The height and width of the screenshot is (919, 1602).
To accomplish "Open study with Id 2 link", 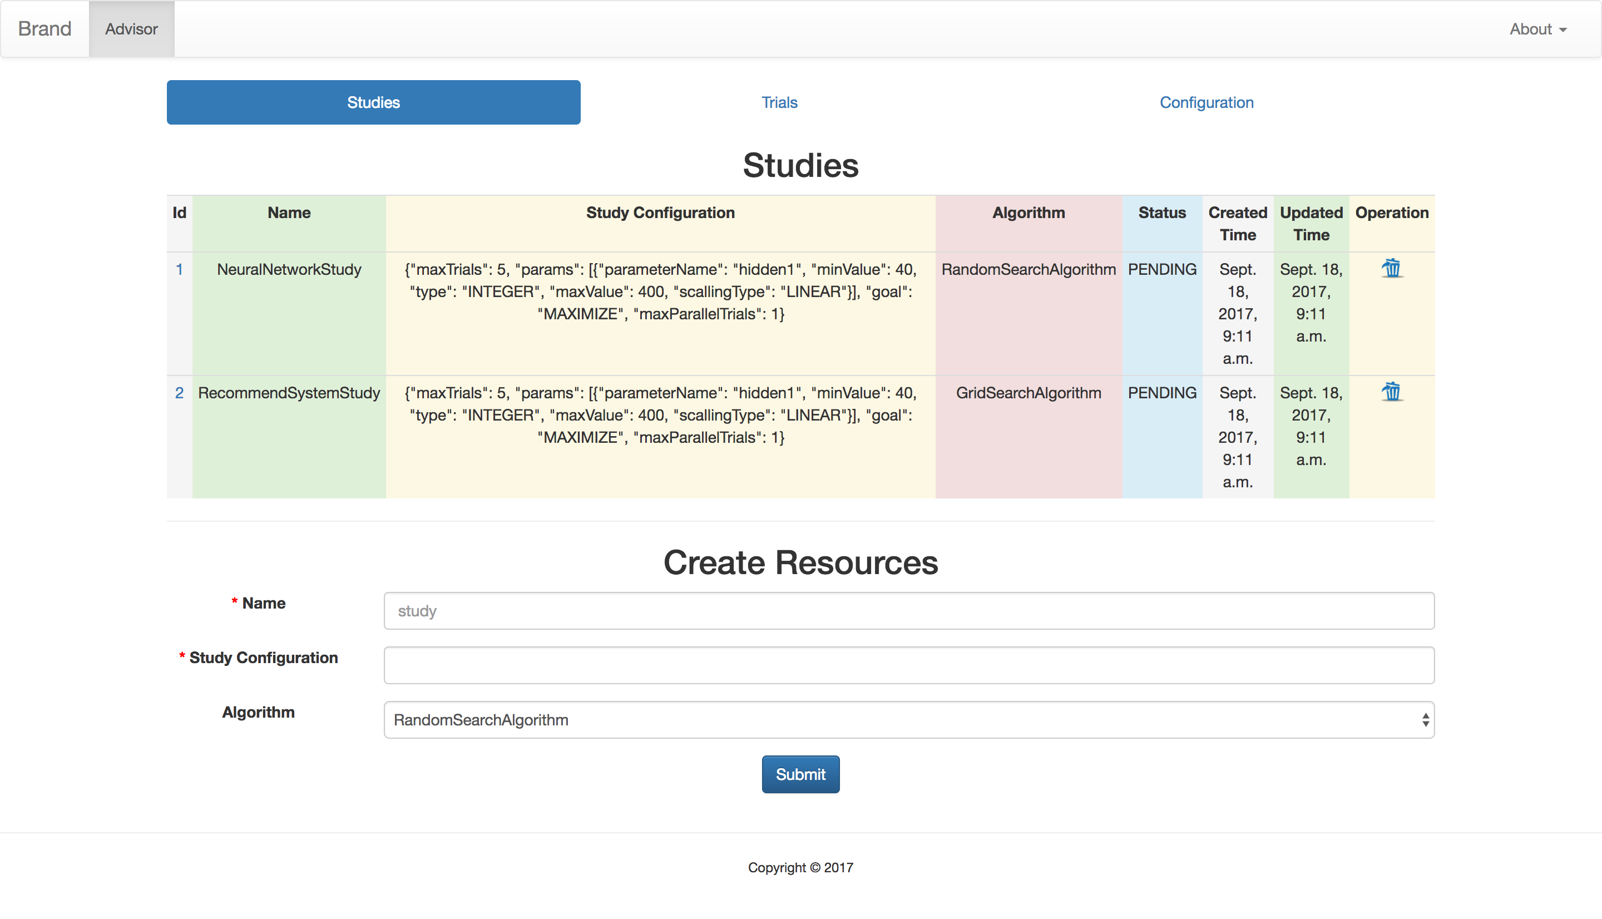I will pos(179,393).
